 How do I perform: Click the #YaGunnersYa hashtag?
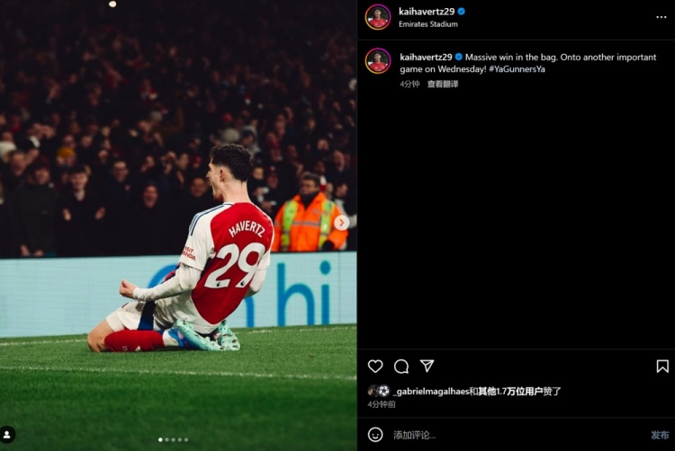point(517,69)
